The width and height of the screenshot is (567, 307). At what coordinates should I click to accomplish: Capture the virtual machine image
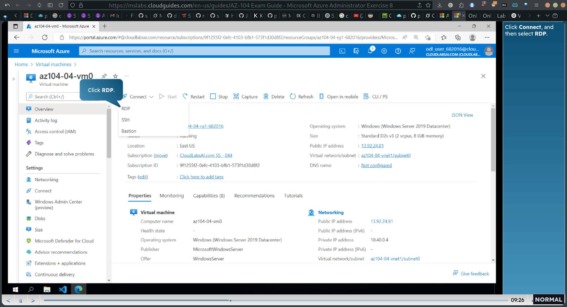point(245,97)
